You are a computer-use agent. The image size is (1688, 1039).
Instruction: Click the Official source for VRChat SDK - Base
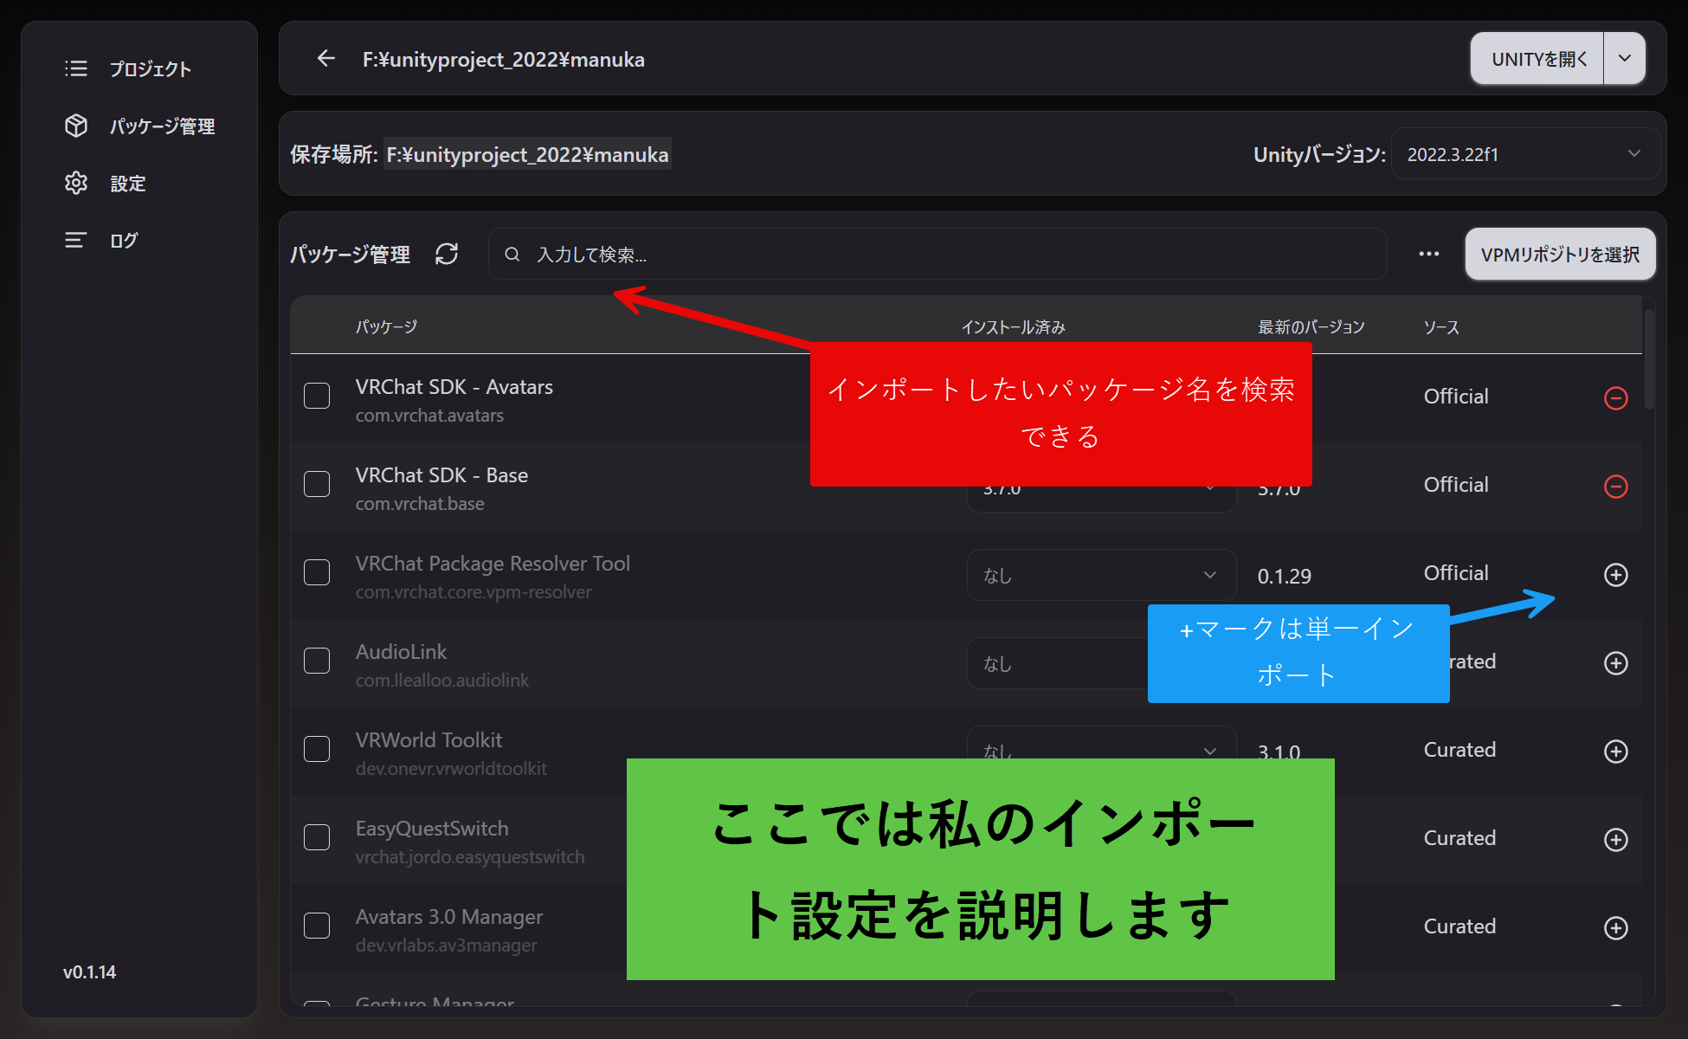(1456, 485)
